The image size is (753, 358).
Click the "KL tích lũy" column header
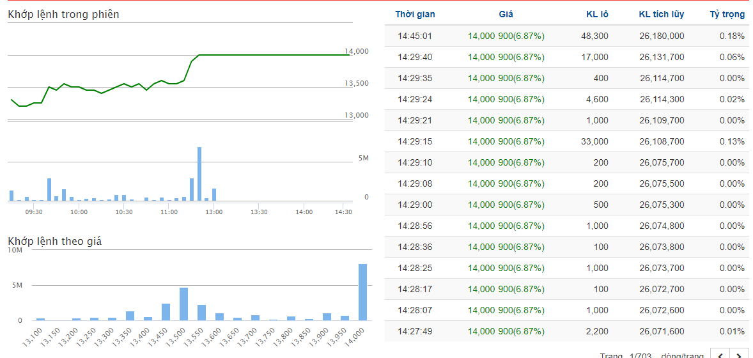(661, 15)
